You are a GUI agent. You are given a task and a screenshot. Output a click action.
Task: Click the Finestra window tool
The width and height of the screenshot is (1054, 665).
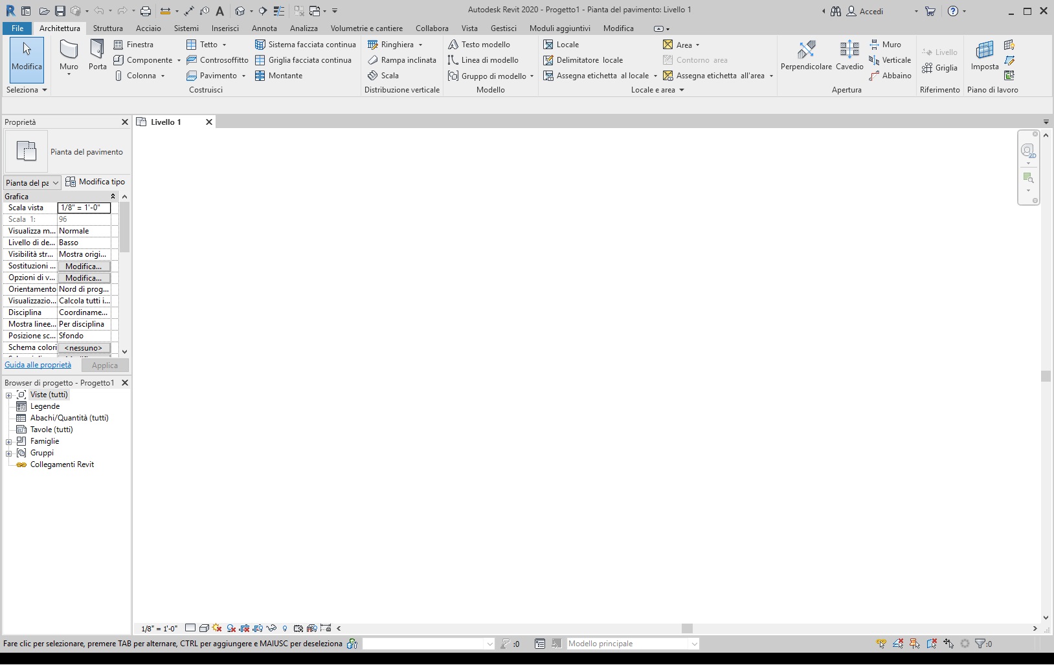134,45
